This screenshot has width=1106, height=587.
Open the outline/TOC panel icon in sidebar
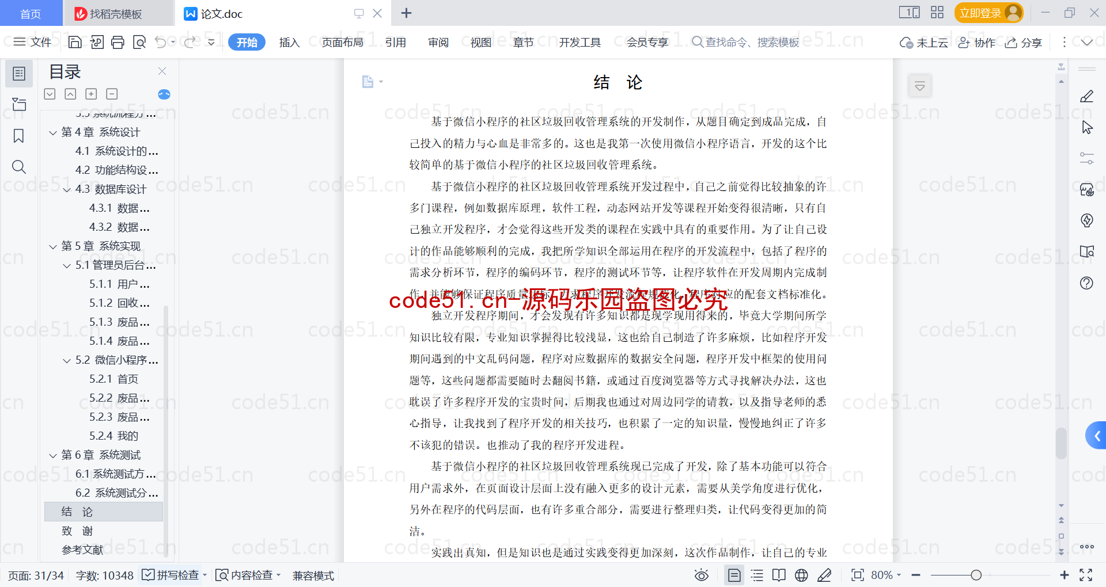click(x=19, y=74)
